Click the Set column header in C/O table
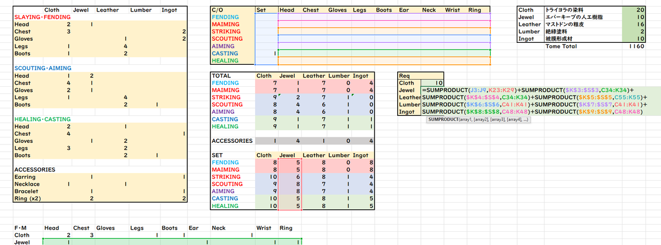 261,10
